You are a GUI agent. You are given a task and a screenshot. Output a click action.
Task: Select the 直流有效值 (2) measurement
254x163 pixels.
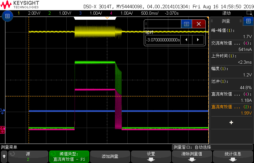231,110
